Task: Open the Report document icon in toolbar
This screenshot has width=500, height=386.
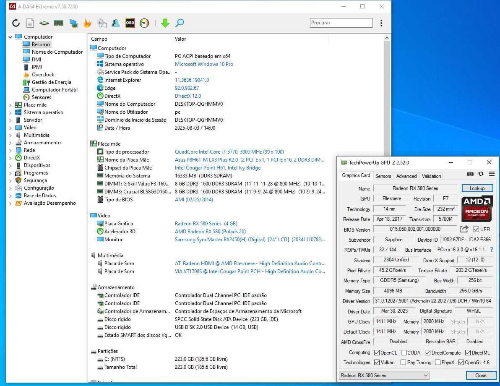Action: pyautogui.click(x=30, y=23)
